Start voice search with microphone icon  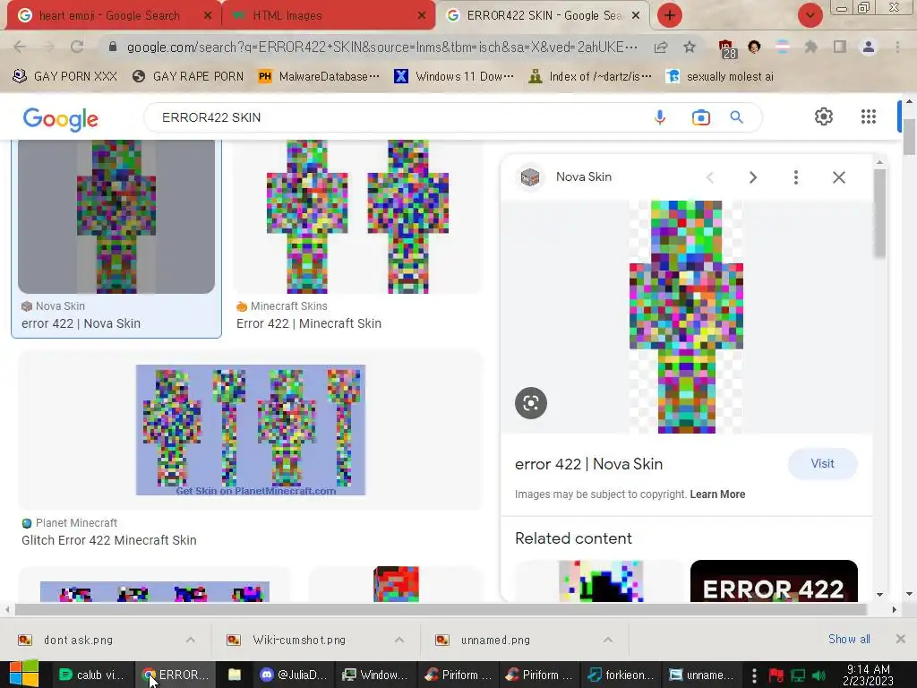click(660, 117)
